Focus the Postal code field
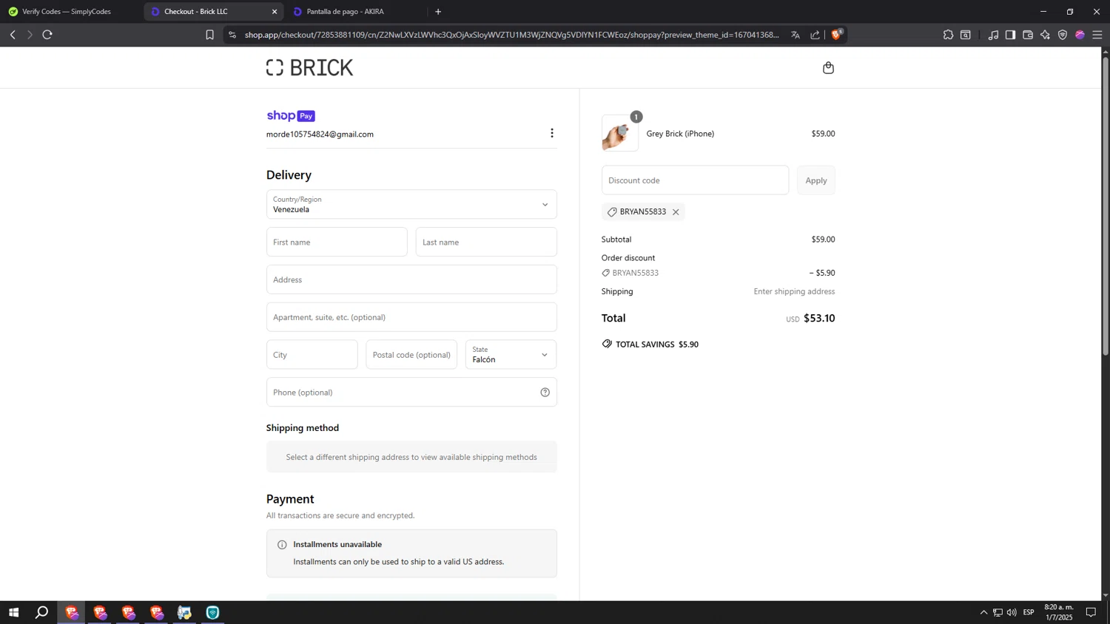 [x=411, y=355]
